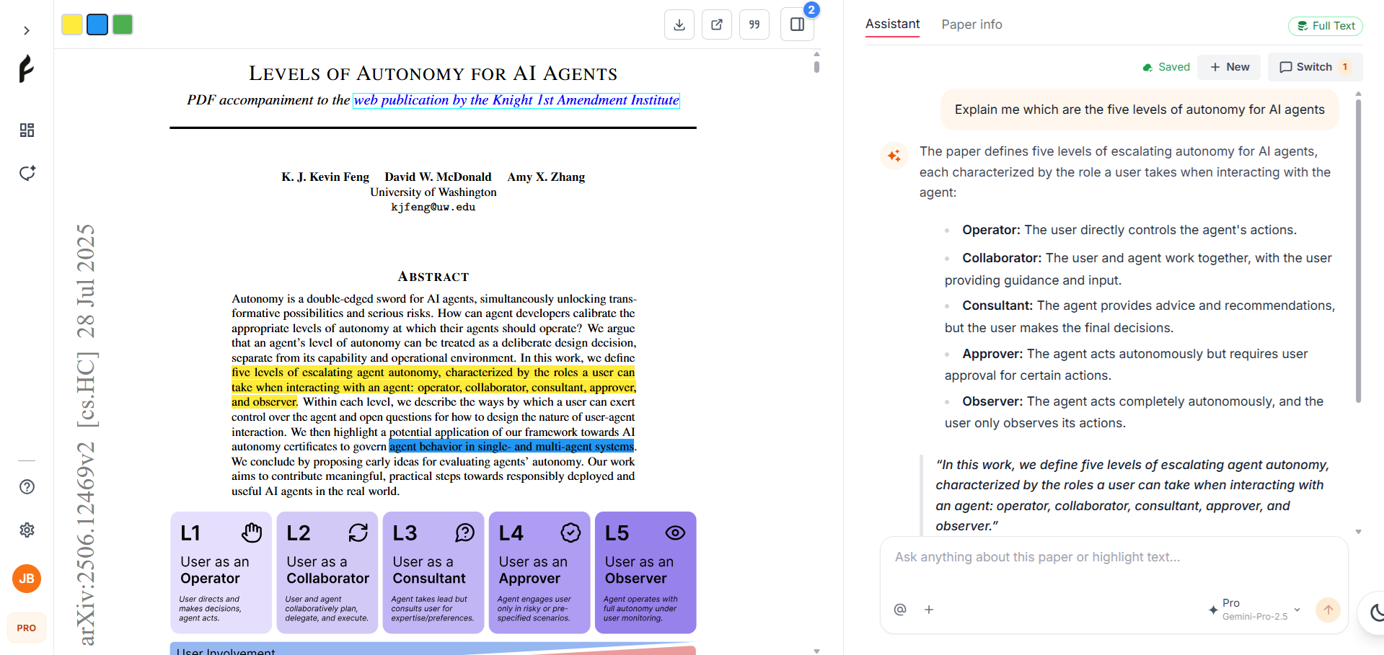Open the split panel view icon
This screenshot has height=655, width=1384.
point(796,24)
